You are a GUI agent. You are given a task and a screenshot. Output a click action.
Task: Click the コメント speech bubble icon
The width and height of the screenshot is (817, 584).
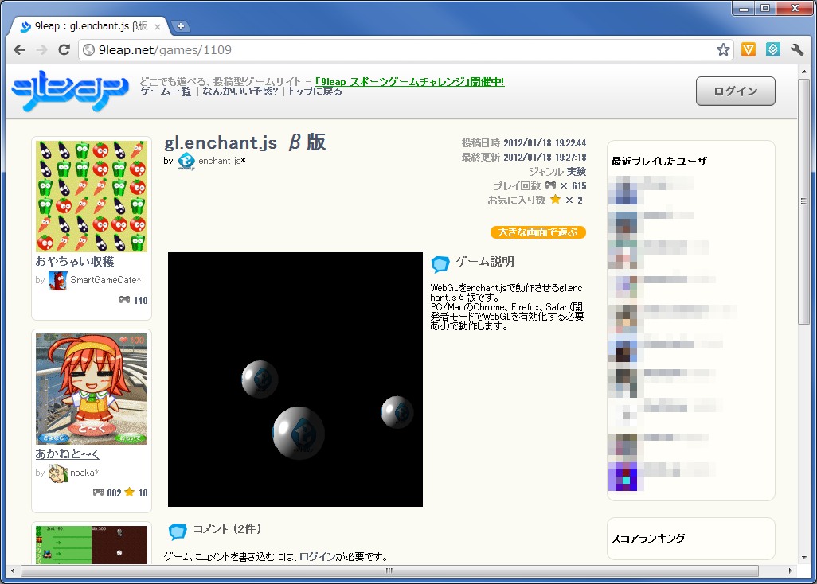tap(178, 531)
